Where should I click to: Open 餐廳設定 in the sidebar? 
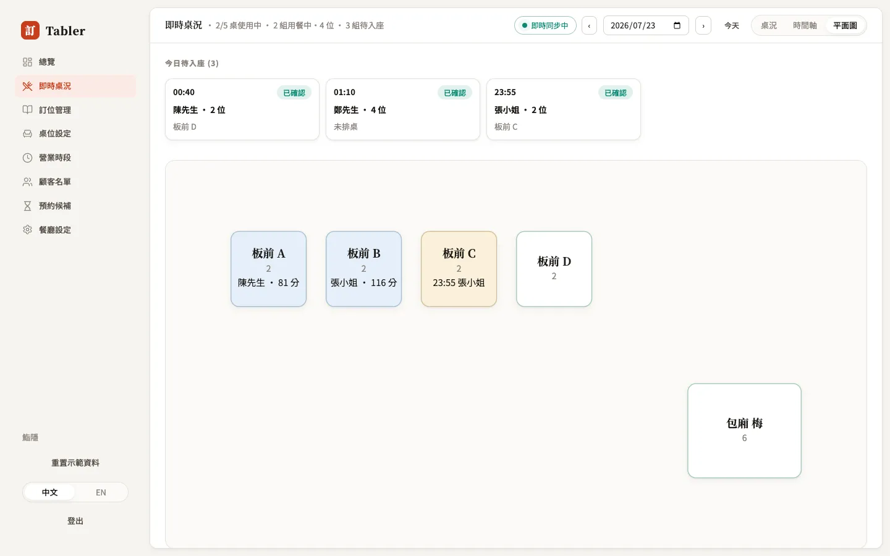75,230
